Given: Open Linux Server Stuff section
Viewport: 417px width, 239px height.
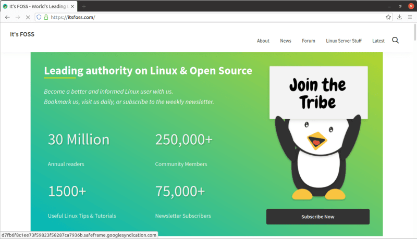Looking at the screenshot, I should coord(344,41).
